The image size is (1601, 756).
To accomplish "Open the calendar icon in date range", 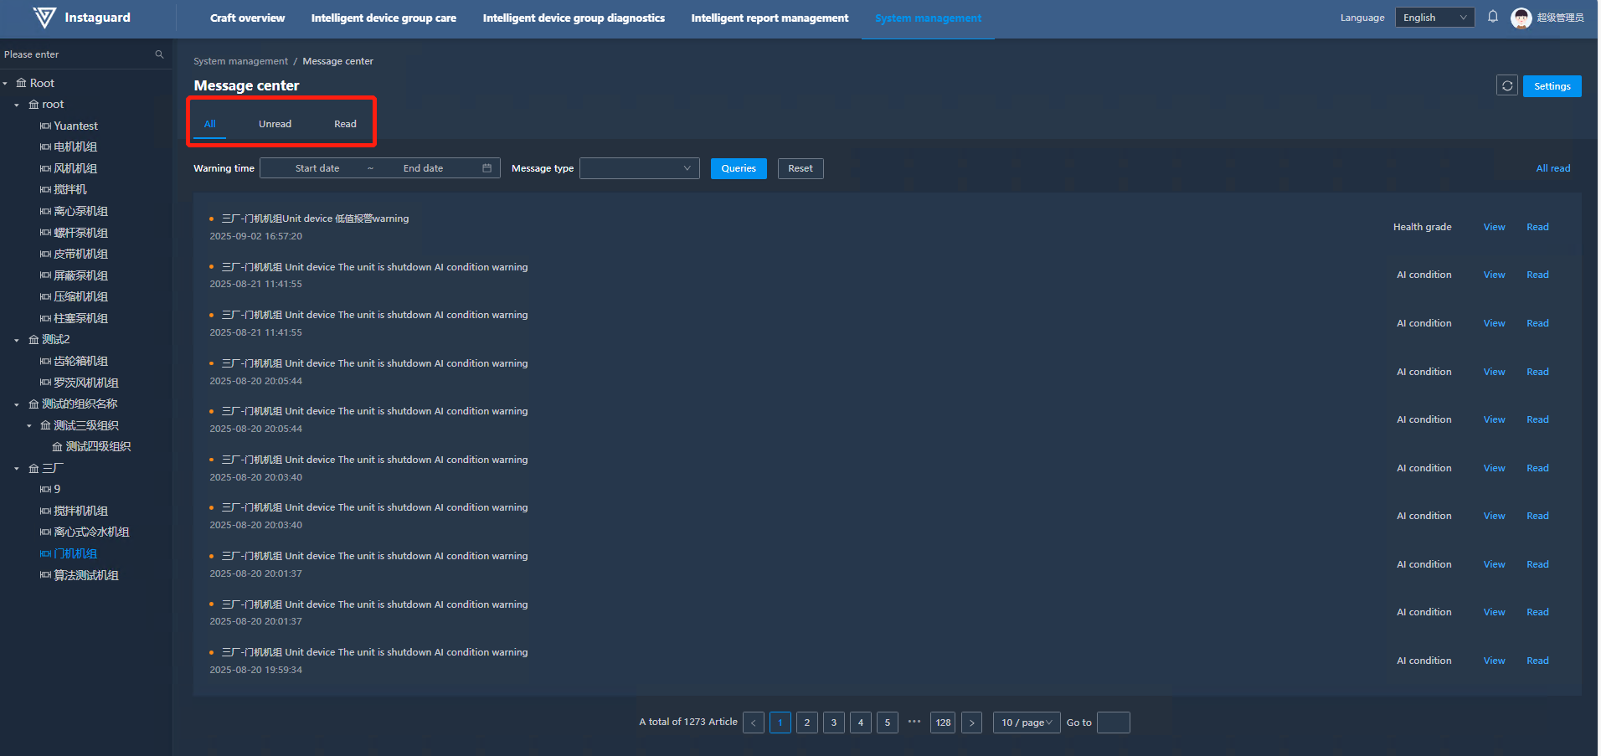I will tap(487, 168).
